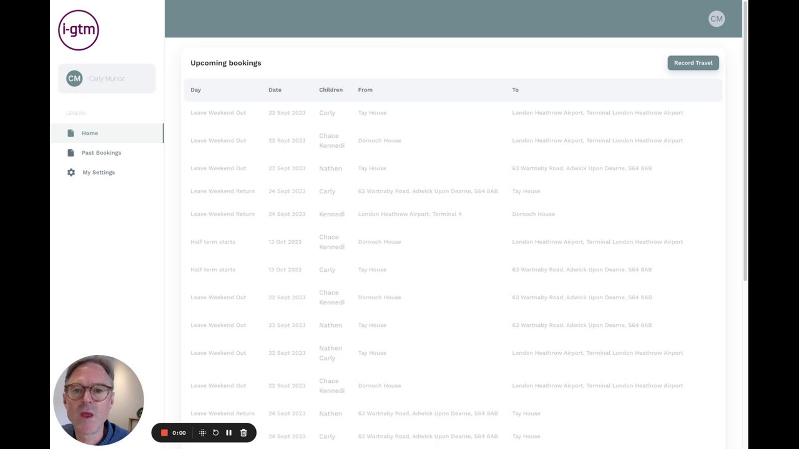Open the CM avatar in the top header
The width and height of the screenshot is (799, 449).
click(x=717, y=19)
